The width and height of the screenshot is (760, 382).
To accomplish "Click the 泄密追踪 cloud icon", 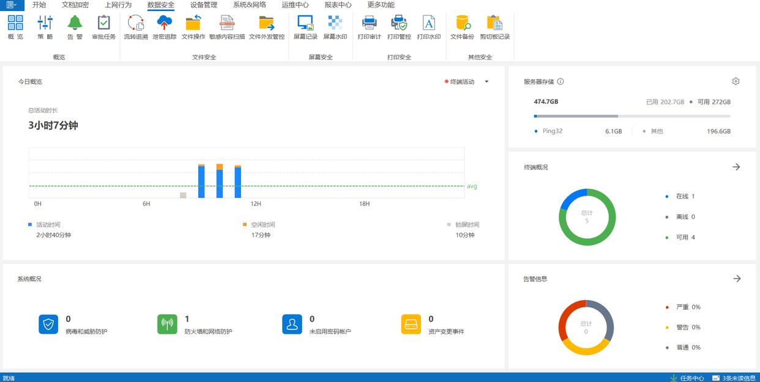I will (164, 24).
